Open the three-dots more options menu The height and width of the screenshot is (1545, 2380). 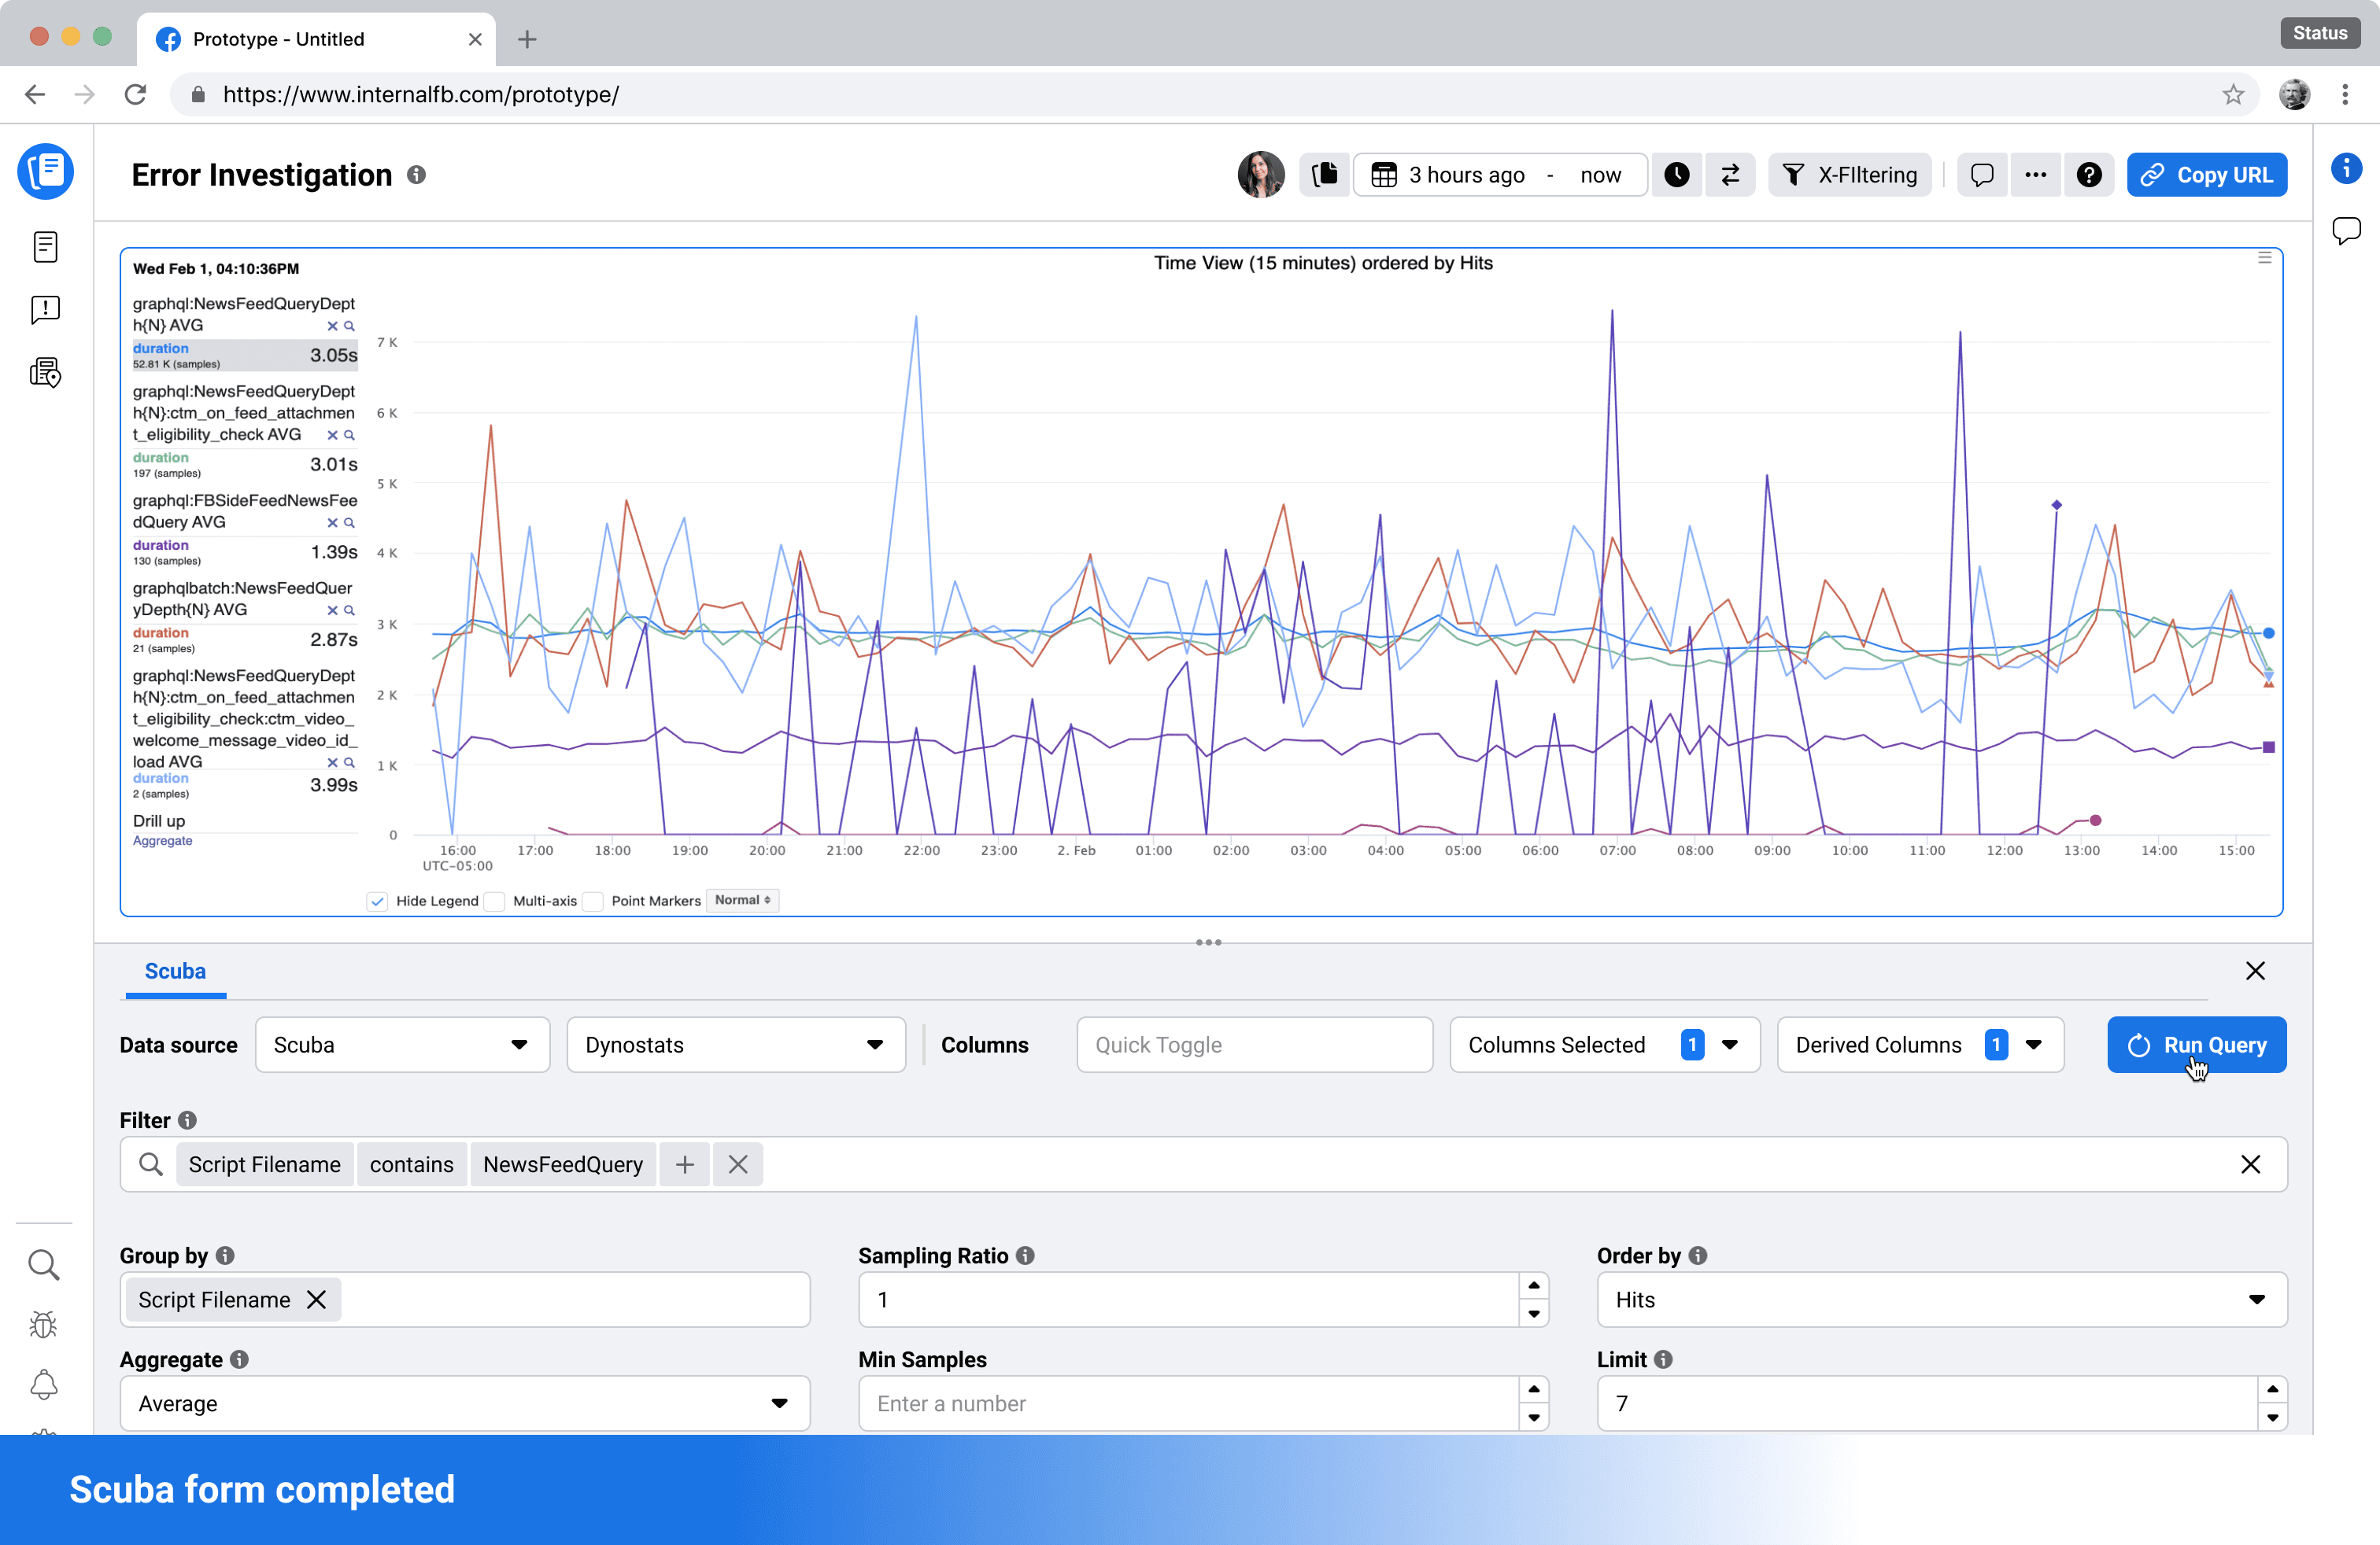tap(2035, 175)
